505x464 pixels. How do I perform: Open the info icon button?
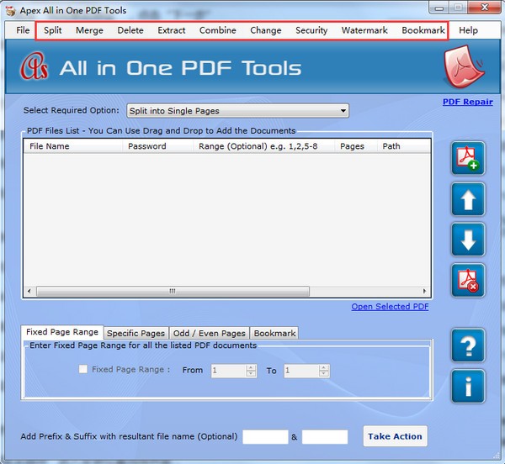(468, 386)
